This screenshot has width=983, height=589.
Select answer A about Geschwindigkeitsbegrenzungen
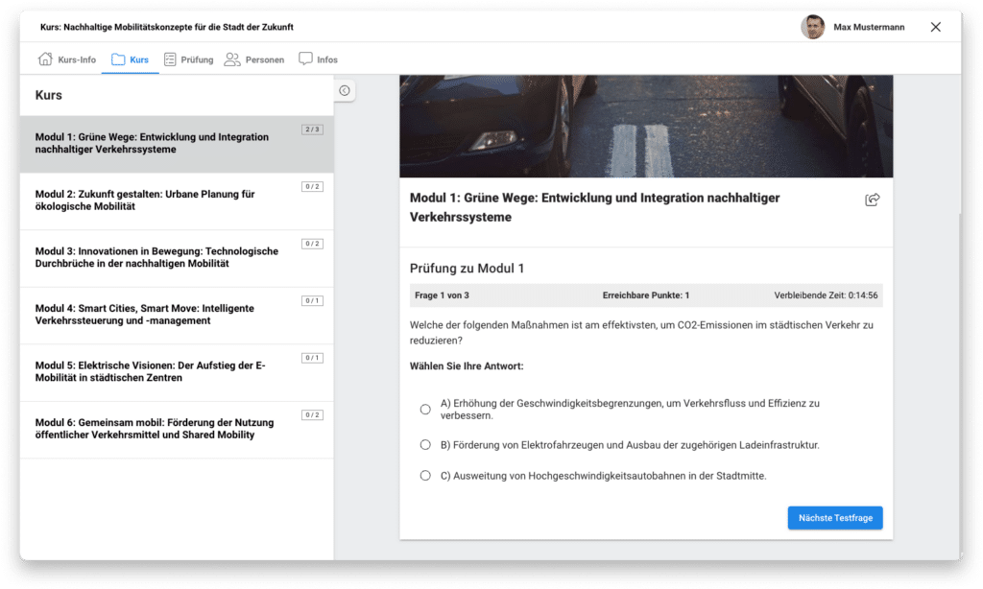coord(425,409)
